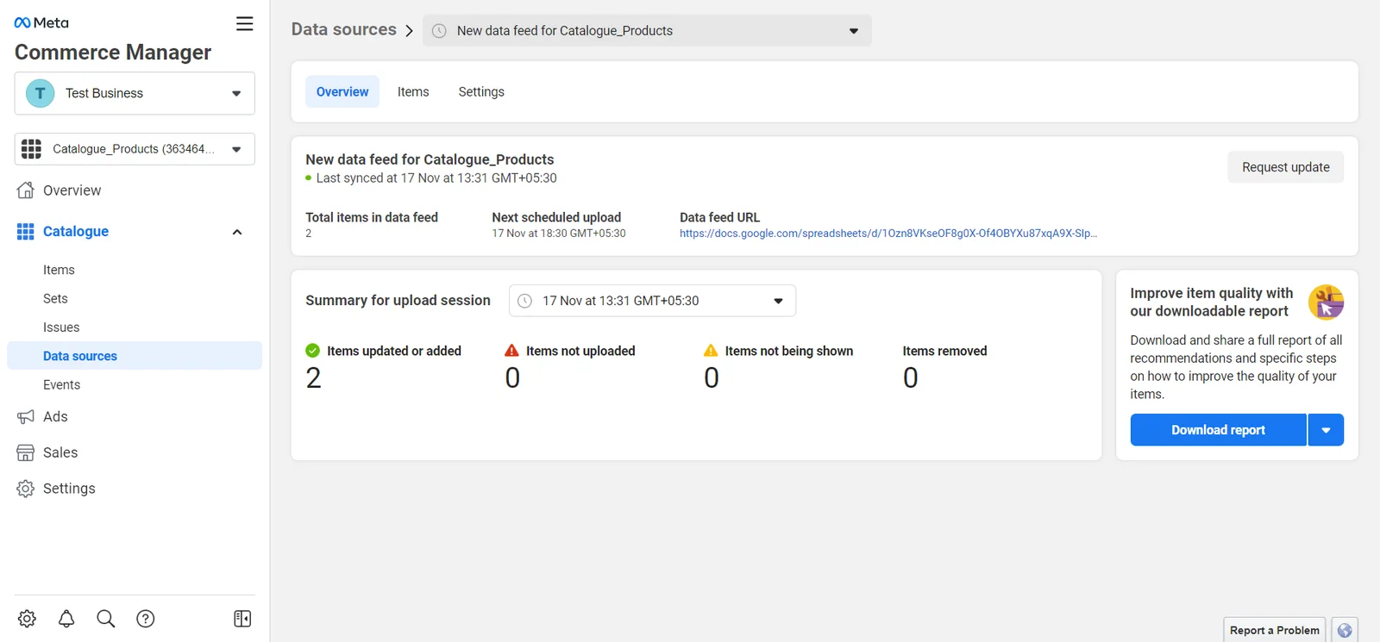Open the Catalogue_Products catalogue dropdown
The width and height of the screenshot is (1380, 642).
coord(135,149)
